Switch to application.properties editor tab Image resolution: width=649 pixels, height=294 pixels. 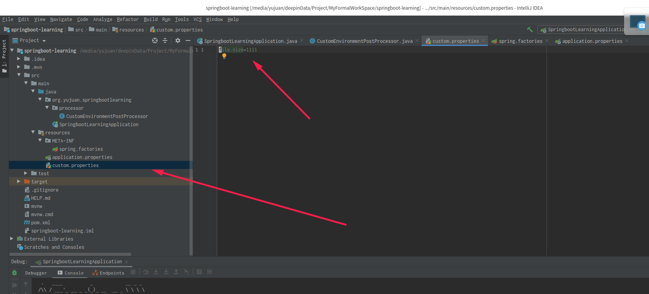point(592,41)
